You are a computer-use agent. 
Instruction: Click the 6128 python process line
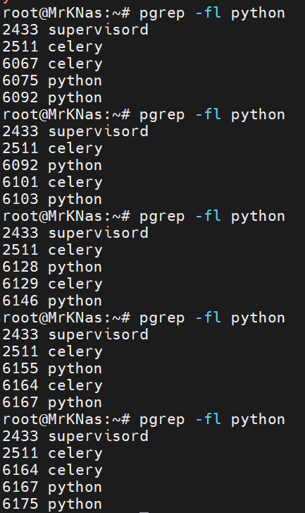click(52, 267)
